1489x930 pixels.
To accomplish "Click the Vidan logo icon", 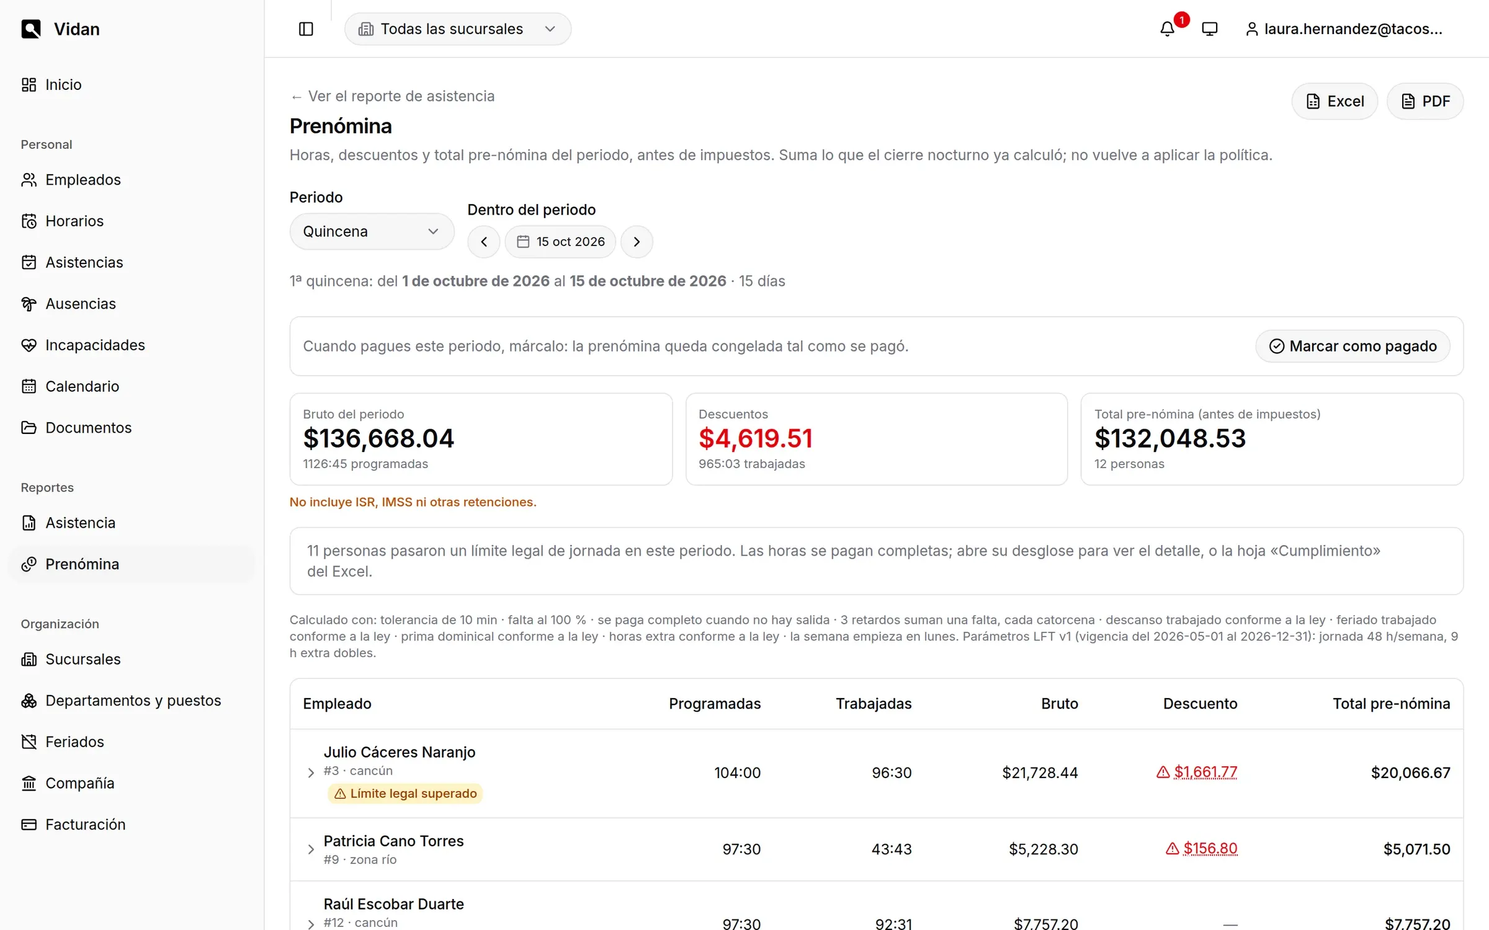I will point(30,29).
